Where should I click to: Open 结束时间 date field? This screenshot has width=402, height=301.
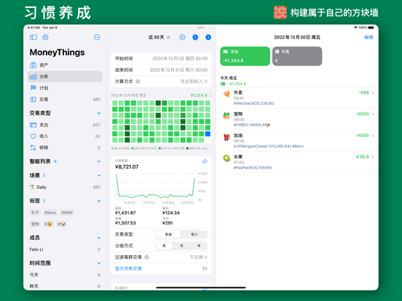[x=161, y=70]
